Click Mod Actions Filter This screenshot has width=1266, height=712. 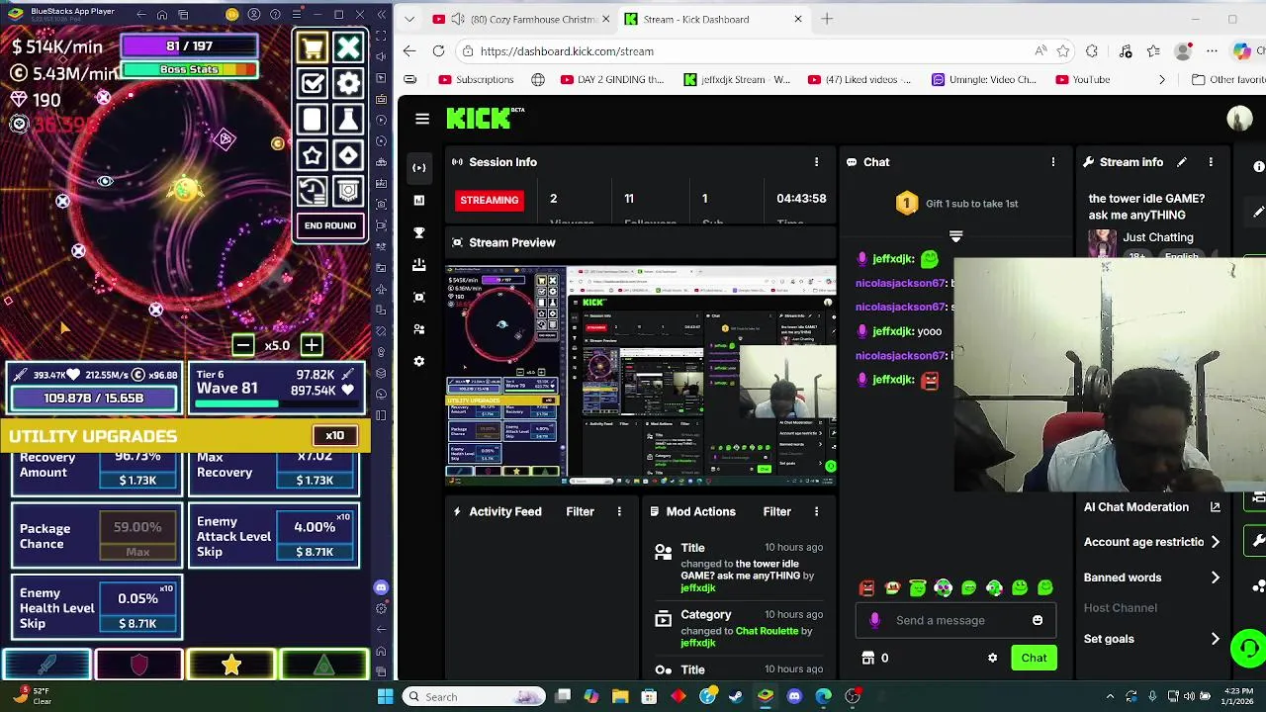tap(776, 511)
